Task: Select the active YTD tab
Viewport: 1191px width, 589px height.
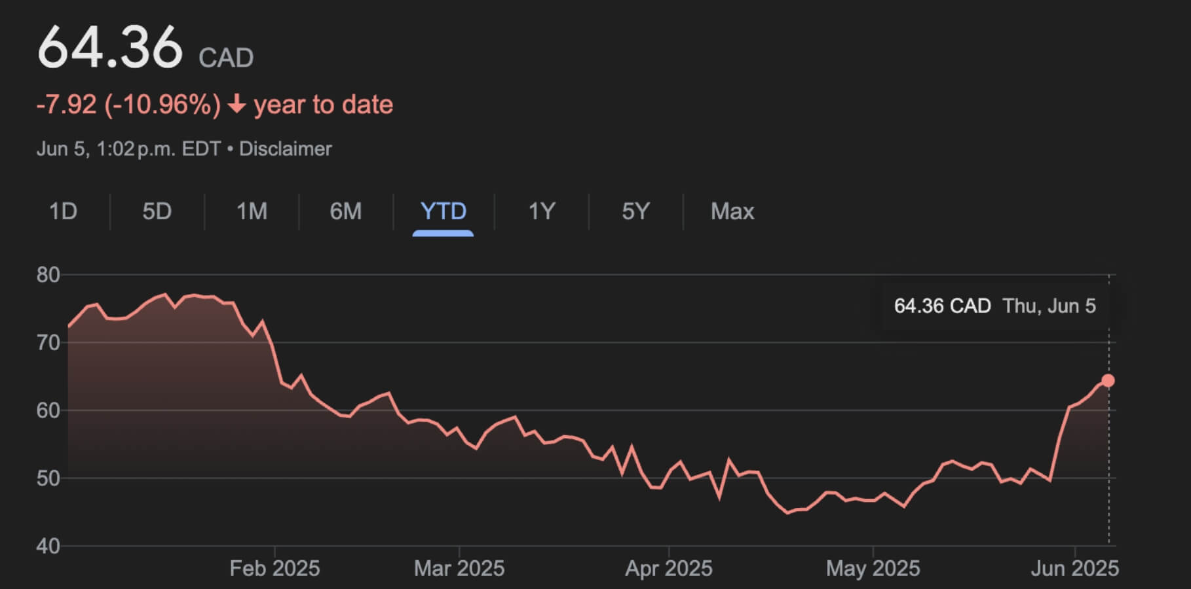Action: coord(443,211)
